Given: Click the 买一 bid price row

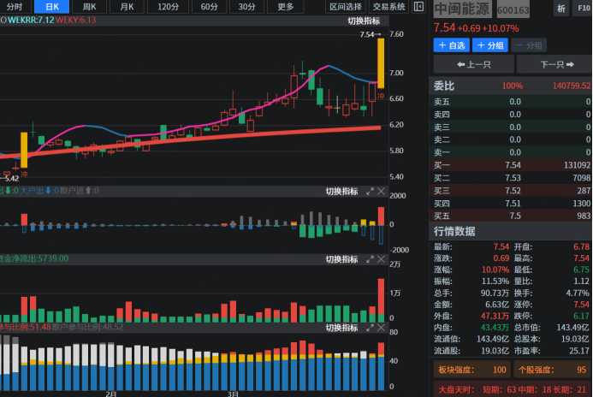Looking at the screenshot, I should click(x=512, y=165).
